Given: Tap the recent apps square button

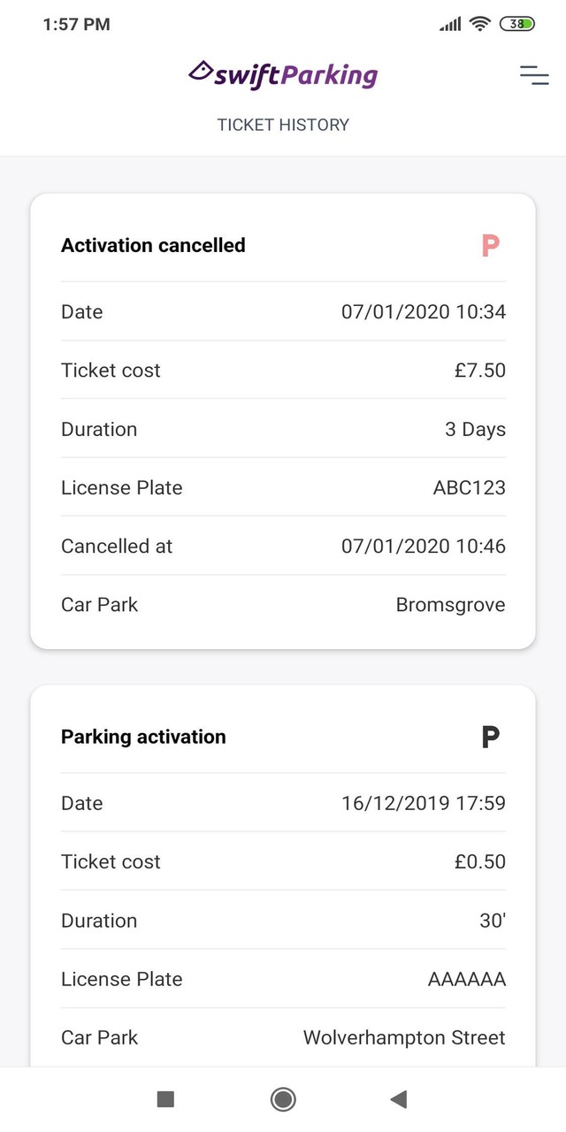Looking at the screenshot, I should point(164,1098).
